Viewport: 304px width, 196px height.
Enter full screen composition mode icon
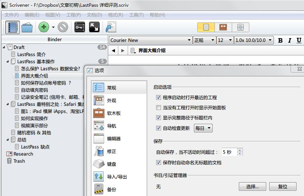(x=94, y=27)
